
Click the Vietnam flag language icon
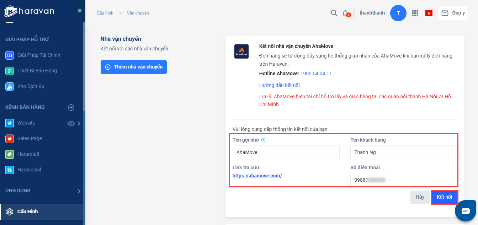tap(429, 13)
